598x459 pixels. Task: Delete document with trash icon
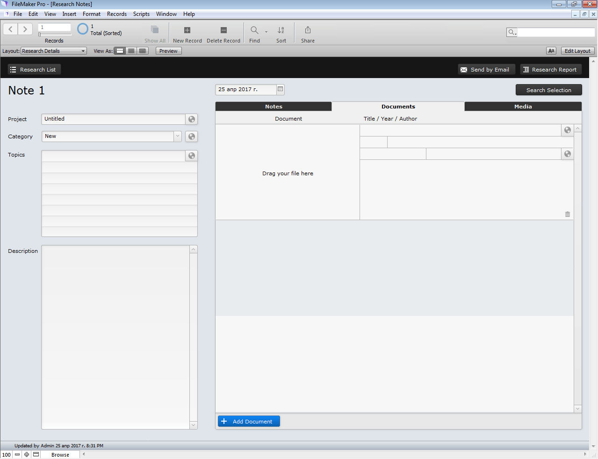[x=568, y=214]
